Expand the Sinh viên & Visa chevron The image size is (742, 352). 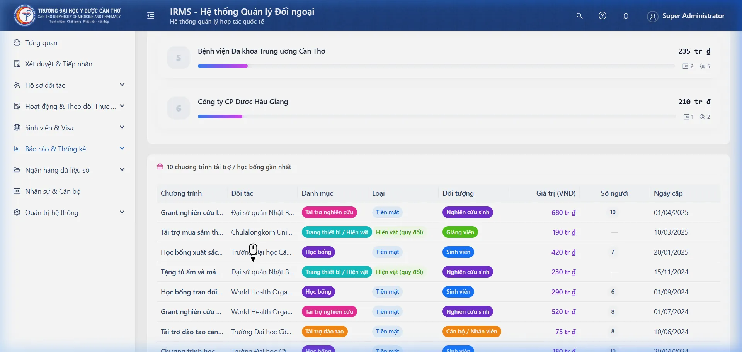(x=122, y=127)
